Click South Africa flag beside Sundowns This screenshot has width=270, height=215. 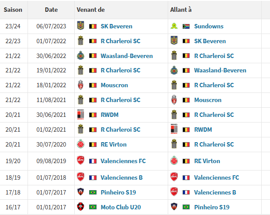click(x=186, y=26)
